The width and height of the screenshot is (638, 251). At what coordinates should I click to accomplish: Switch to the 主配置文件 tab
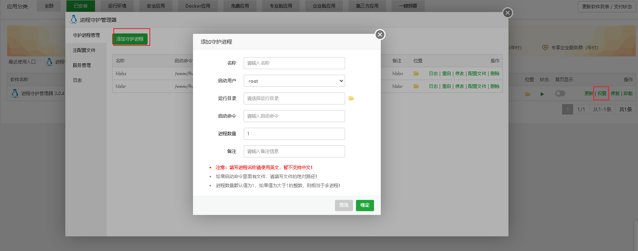84,50
